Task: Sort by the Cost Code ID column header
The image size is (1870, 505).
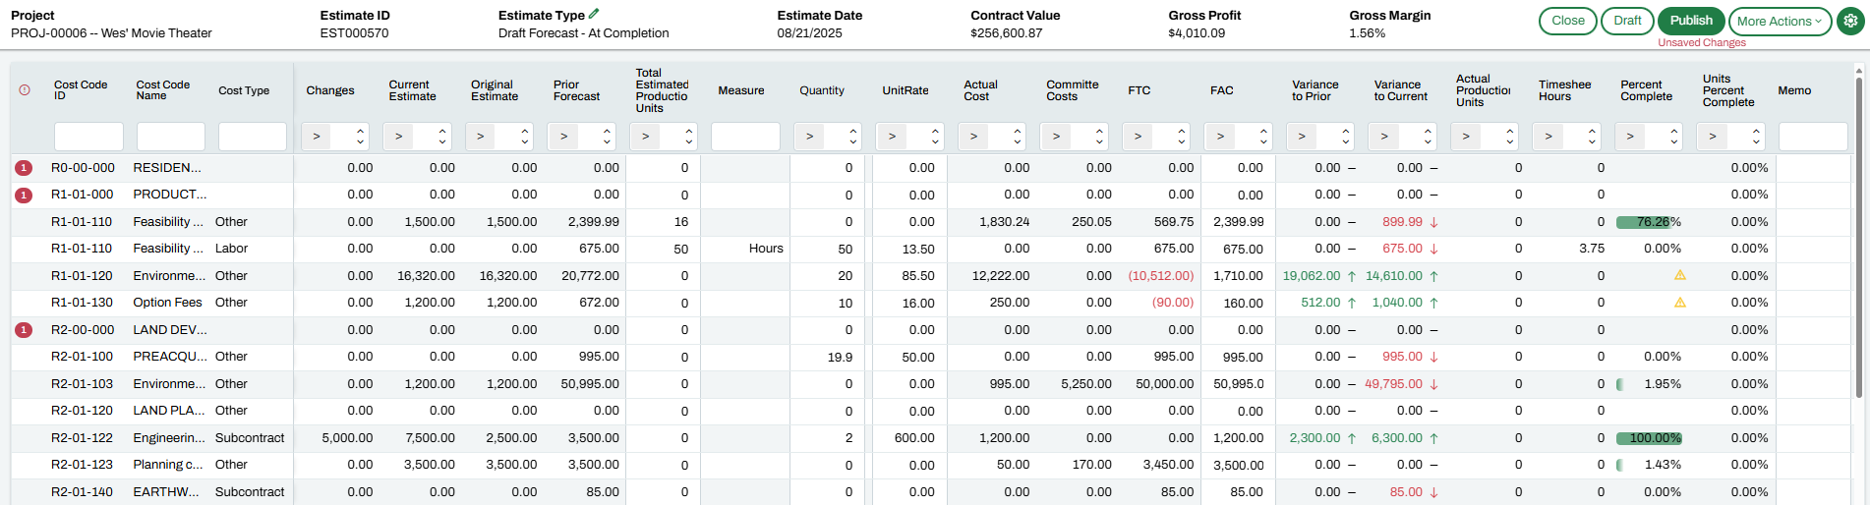Action: 80,90
